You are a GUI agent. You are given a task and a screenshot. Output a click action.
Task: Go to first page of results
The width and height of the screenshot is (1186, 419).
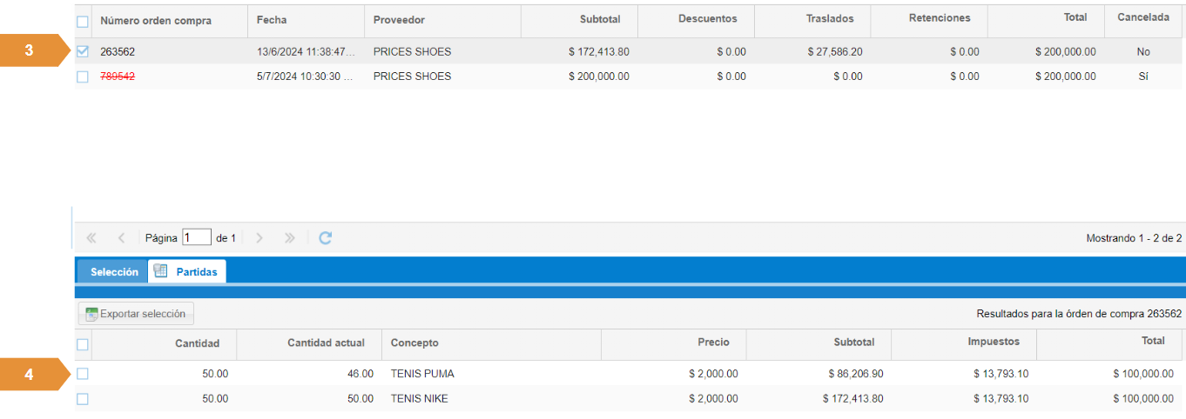tap(91, 237)
